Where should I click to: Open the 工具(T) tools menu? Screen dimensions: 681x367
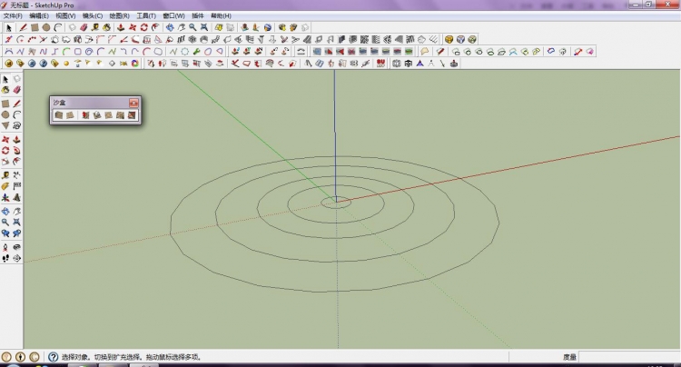[146, 15]
